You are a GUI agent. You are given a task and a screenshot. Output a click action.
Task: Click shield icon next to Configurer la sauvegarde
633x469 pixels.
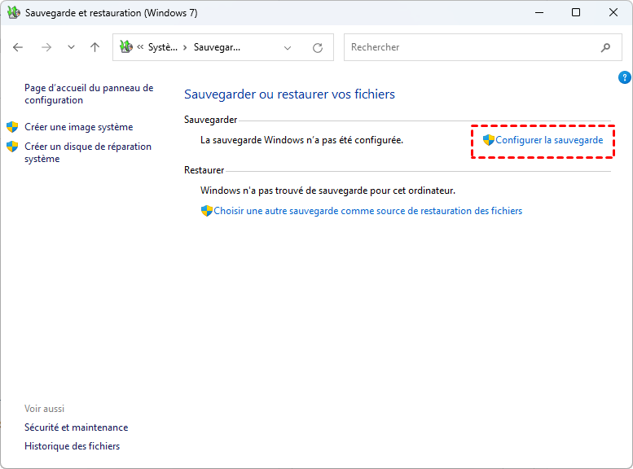coord(489,140)
